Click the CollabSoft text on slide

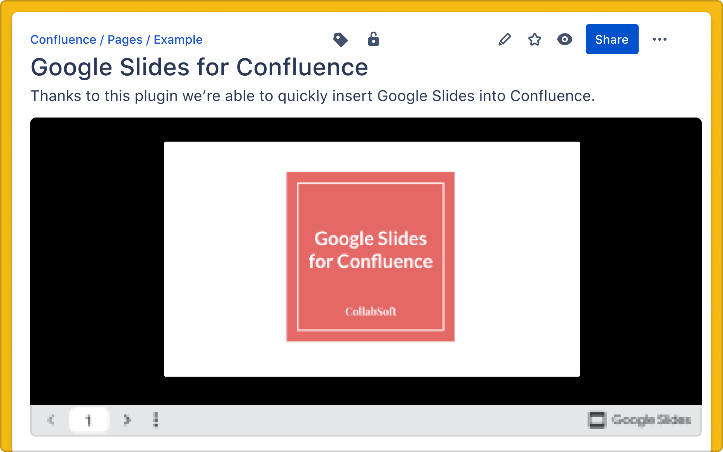[x=371, y=312]
